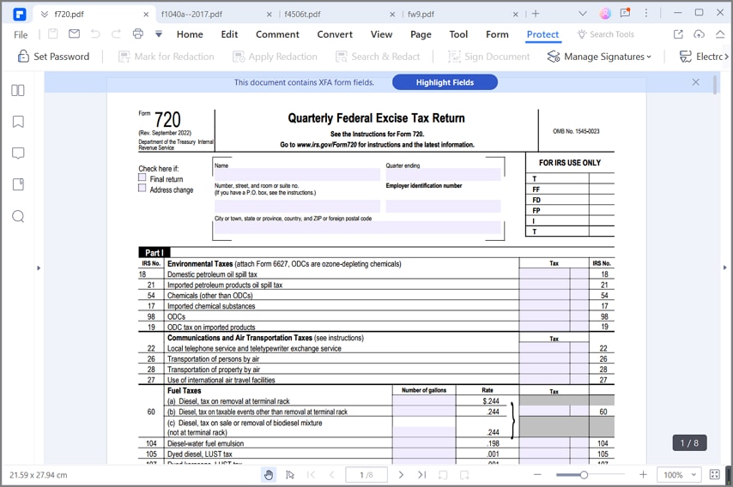Click the Name input field
The height and width of the screenshot is (487, 733).
(297, 175)
